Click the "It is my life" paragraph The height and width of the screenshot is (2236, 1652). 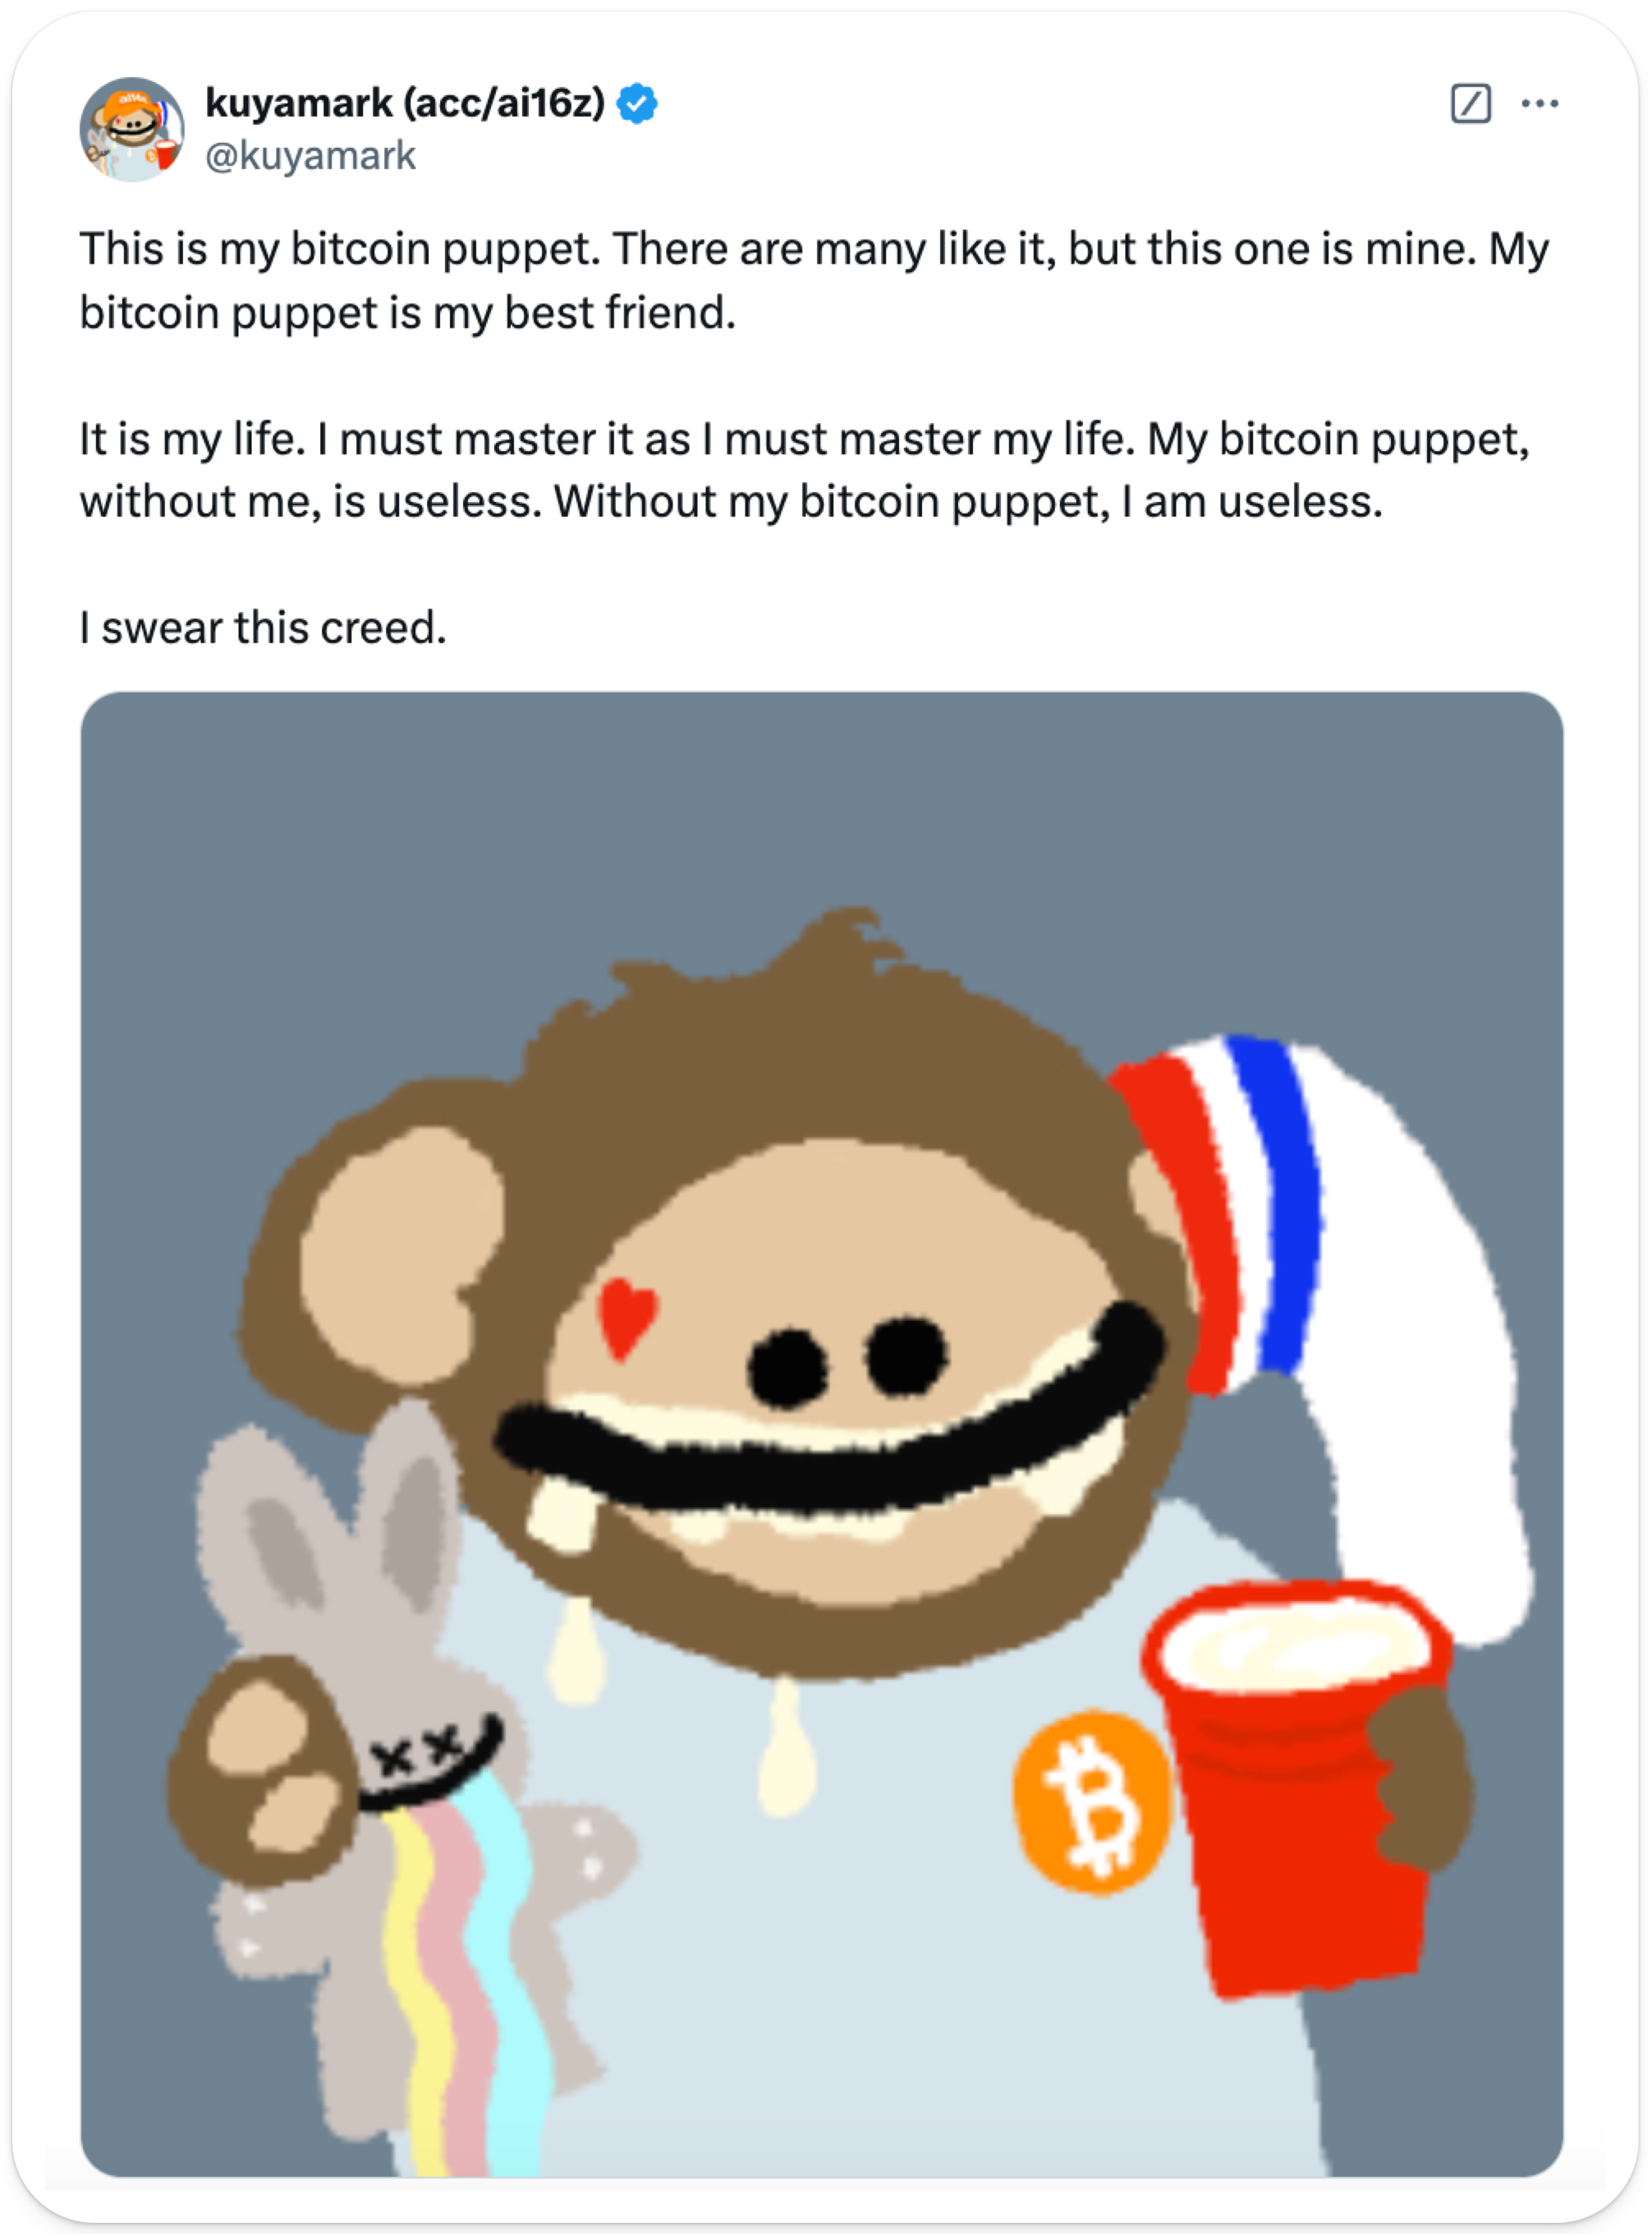[x=804, y=470]
